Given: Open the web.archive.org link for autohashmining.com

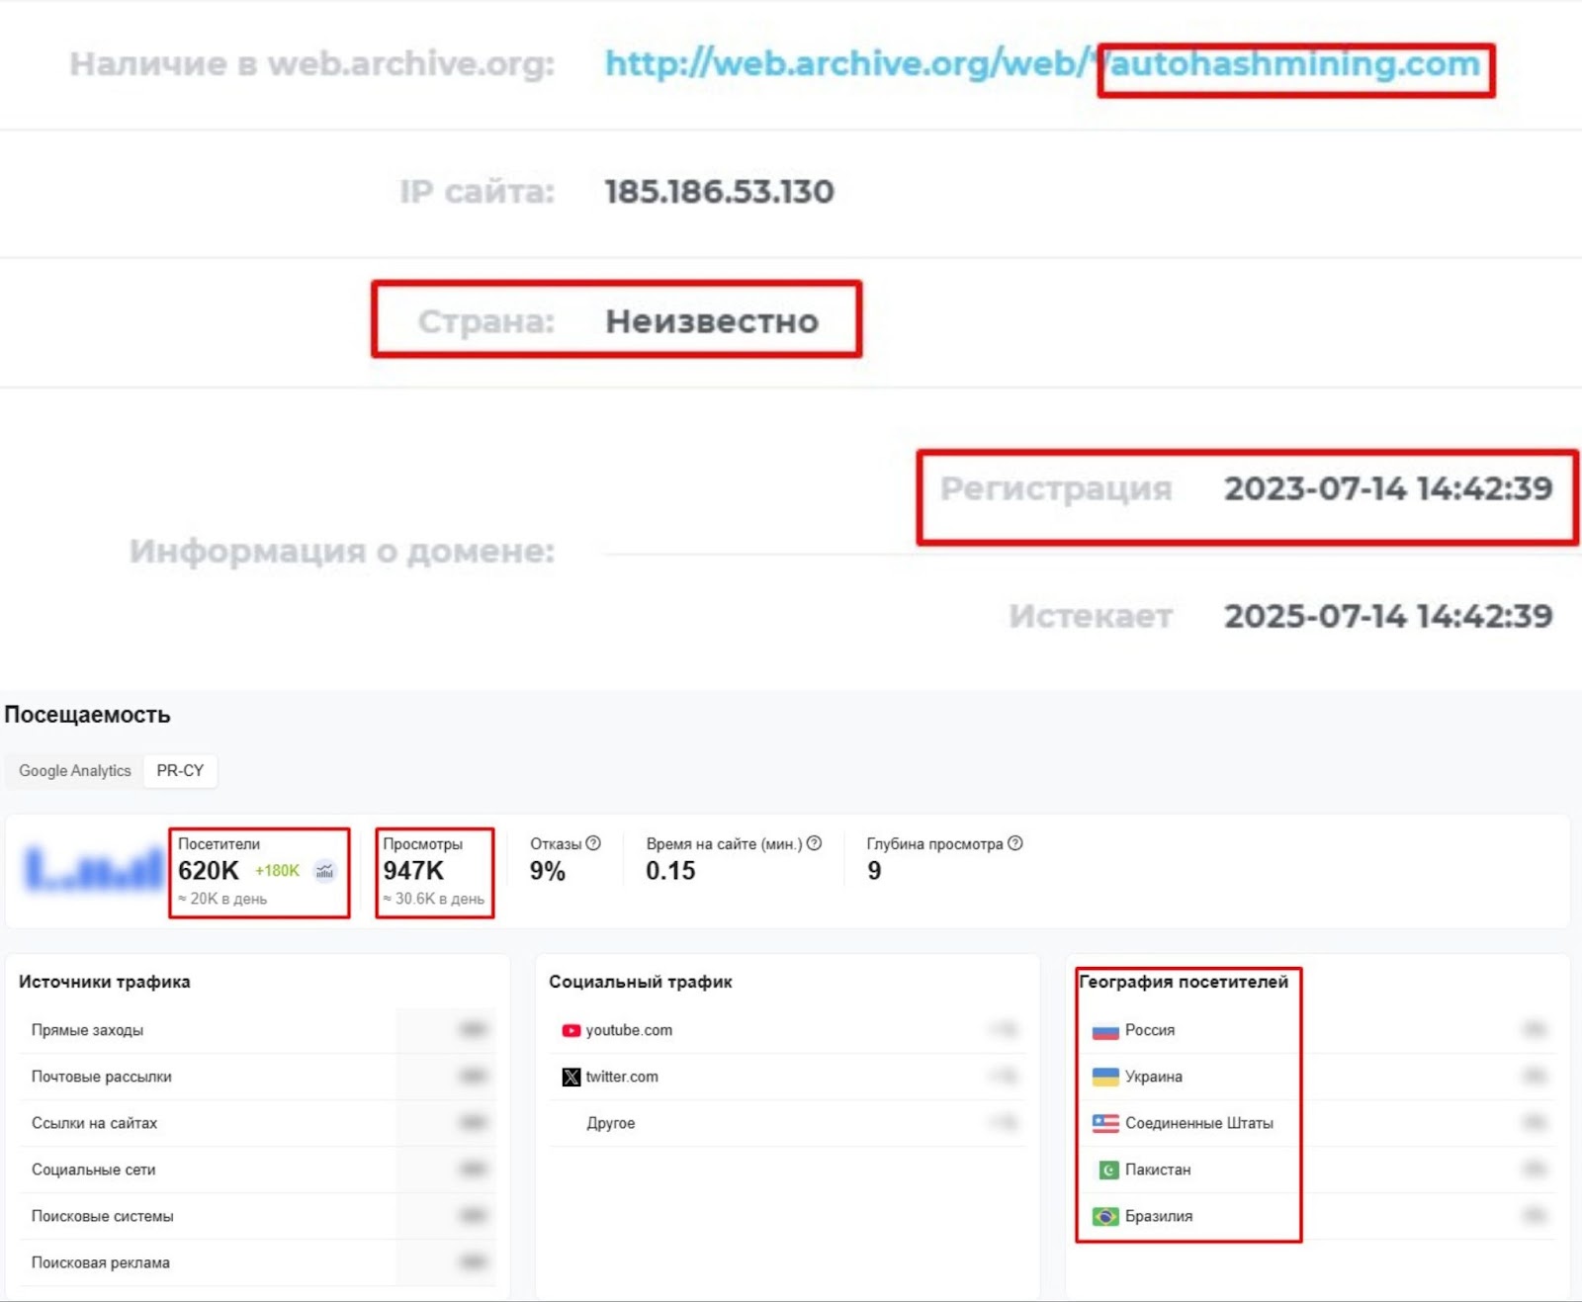Looking at the screenshot, I should tap(1043, 64).
